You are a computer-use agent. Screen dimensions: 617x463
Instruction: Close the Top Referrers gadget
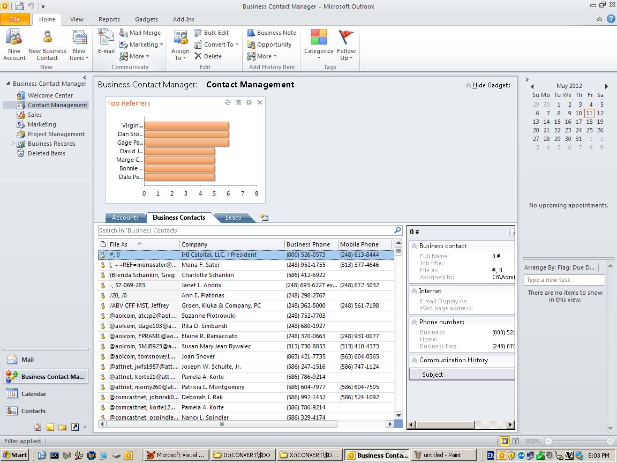pos(260,102)
